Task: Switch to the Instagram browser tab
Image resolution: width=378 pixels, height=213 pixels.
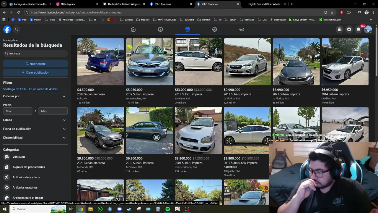Action: point(77,4)
